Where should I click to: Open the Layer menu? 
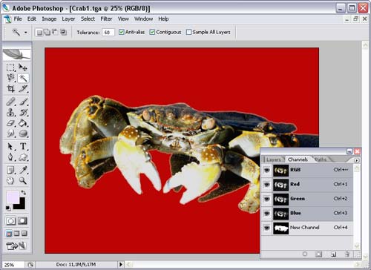pyautogui.click(x=68, y=19)
